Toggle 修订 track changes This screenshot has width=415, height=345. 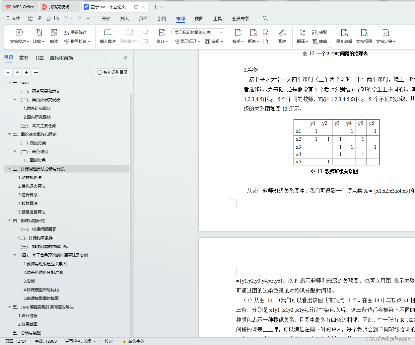[x=162, y=37]
